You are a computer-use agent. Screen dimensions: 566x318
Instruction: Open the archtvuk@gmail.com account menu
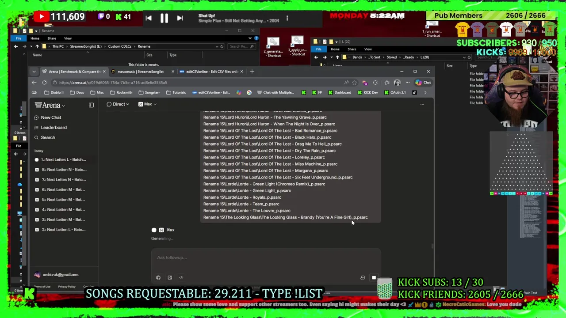pyautogui.click(x=57, y=275)
